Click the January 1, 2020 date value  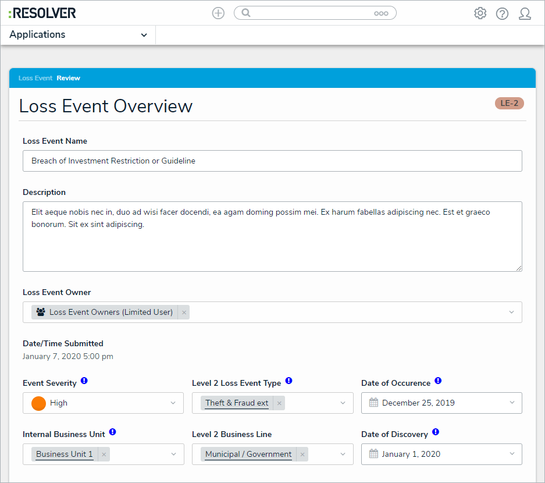click(x=411, y=454)
